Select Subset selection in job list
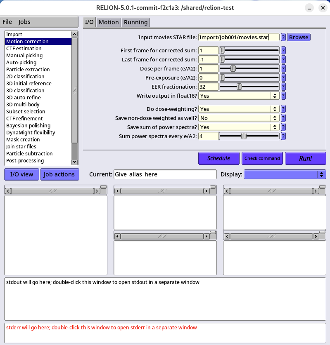The height and width of the screenshot is (345, 330). tap(38, 112)
